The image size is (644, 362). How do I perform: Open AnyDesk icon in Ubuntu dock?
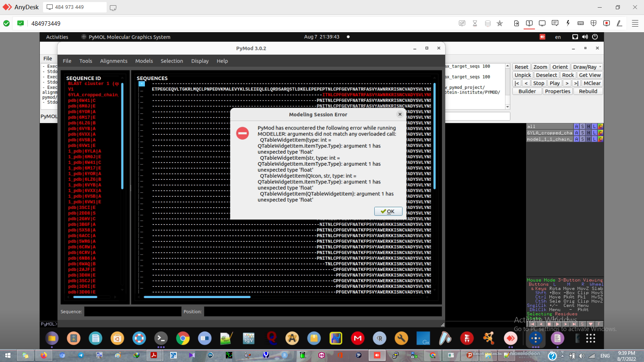(x=510, y=338)
